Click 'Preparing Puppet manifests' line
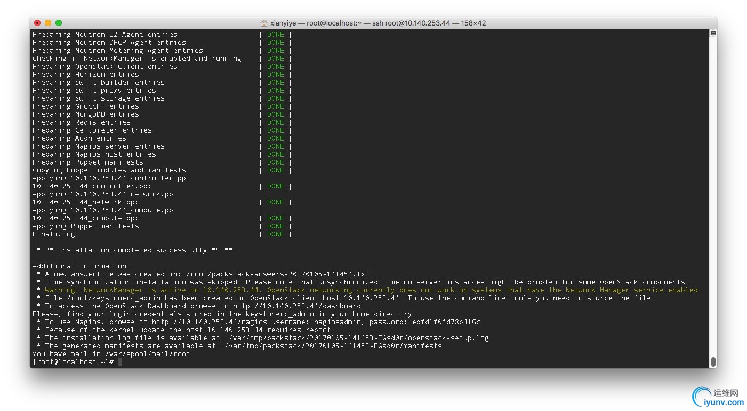The height and width of the screenshot is (411, 747). (x=88, y=162)
